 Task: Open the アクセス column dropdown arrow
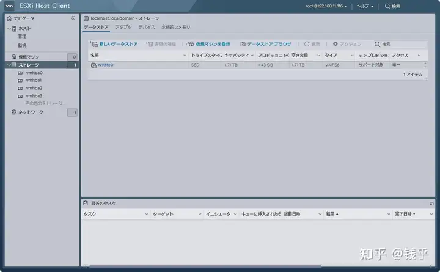[419, 56]
